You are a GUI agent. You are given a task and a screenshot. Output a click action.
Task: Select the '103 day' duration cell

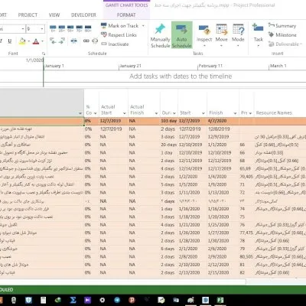pos(169,121)
